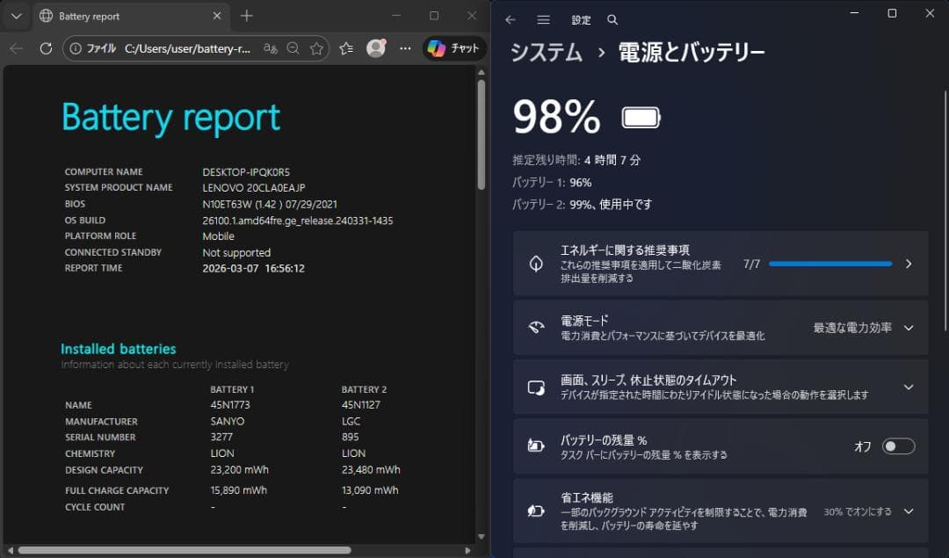Viewport: 949px width, 558px height.
Task: Open the favorites list icon
Action: tap(346, 48)
